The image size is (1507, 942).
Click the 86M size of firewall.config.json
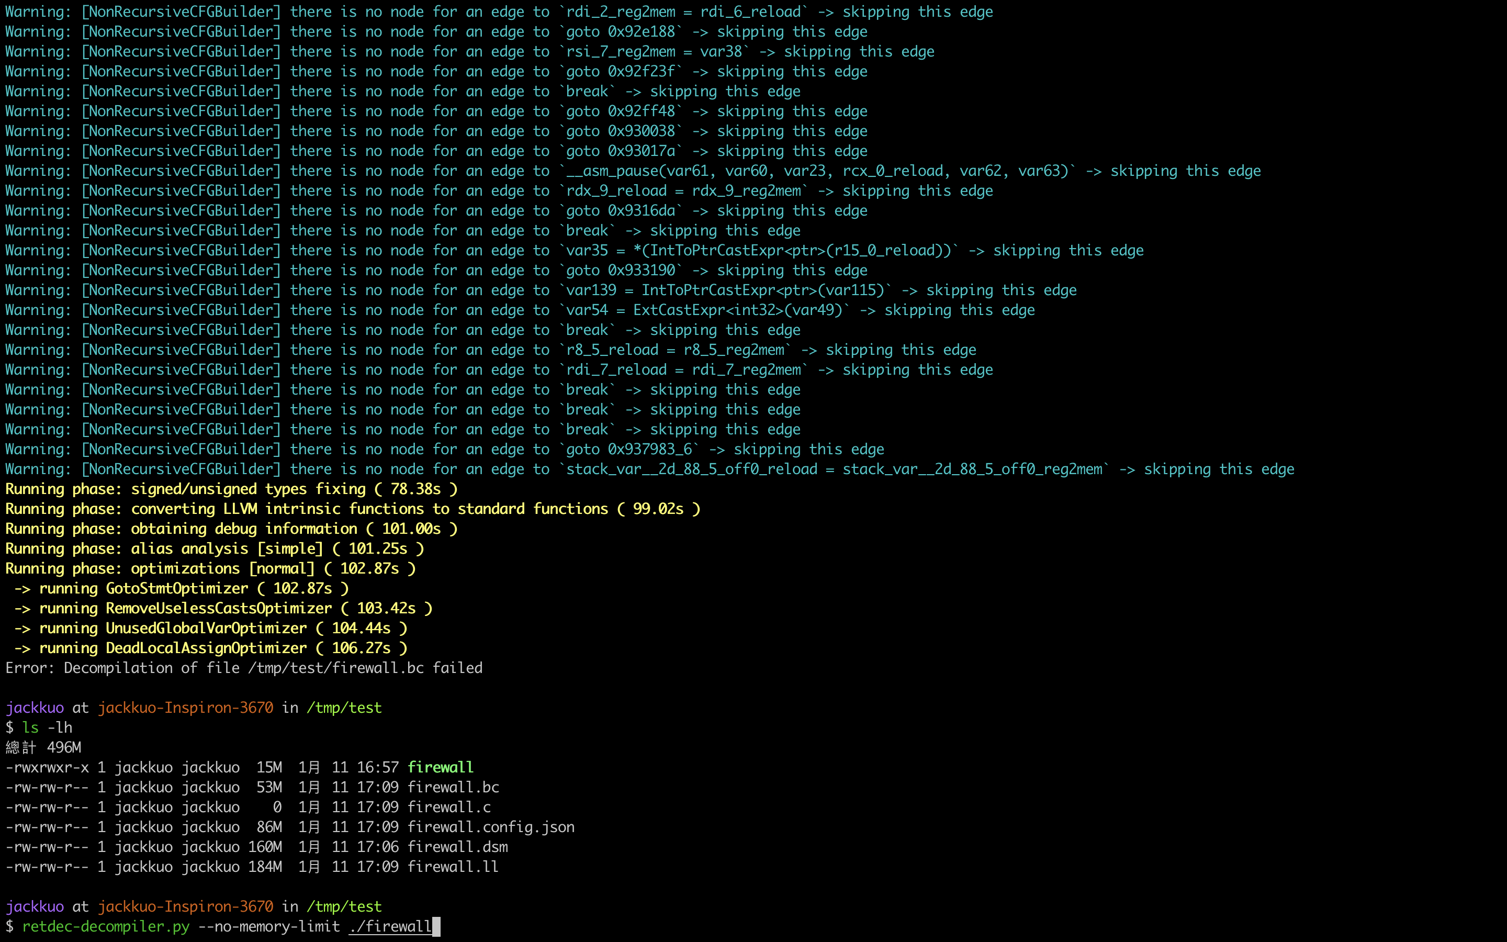pyautogui.click(x=269, y=827)
